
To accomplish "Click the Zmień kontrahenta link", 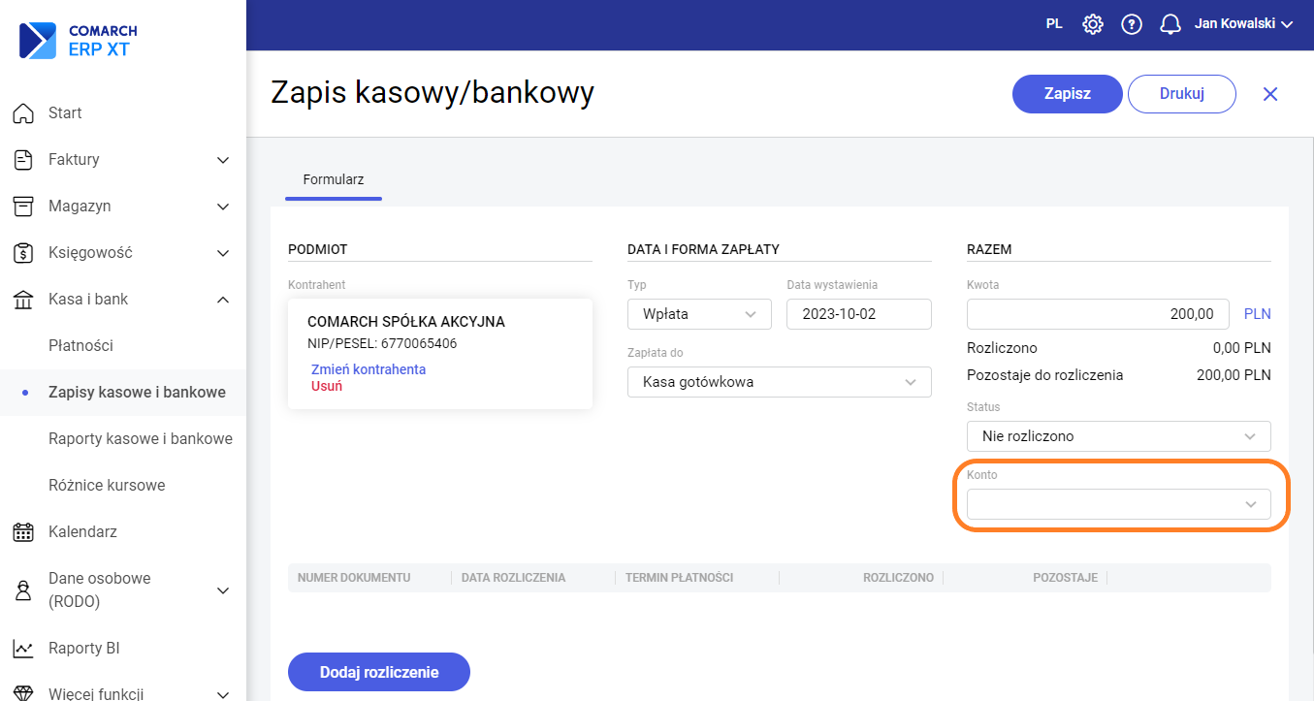I will (369, 369).
